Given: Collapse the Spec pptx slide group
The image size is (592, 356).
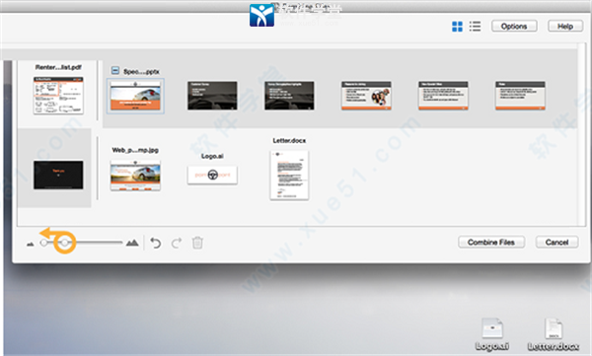Looking at the screenshot, I should point(115,71).
